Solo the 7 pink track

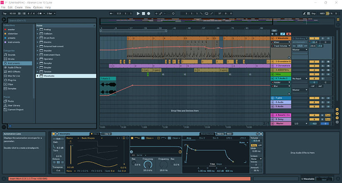point(323,98)
